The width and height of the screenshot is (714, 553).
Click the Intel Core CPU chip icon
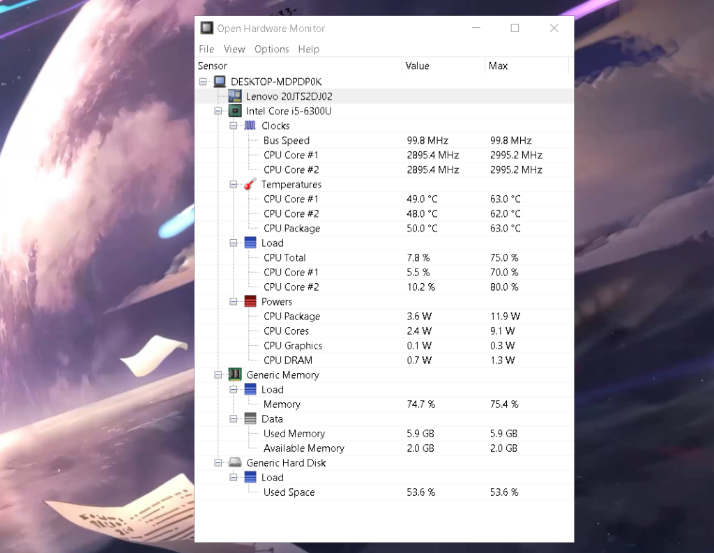point(235,111)
